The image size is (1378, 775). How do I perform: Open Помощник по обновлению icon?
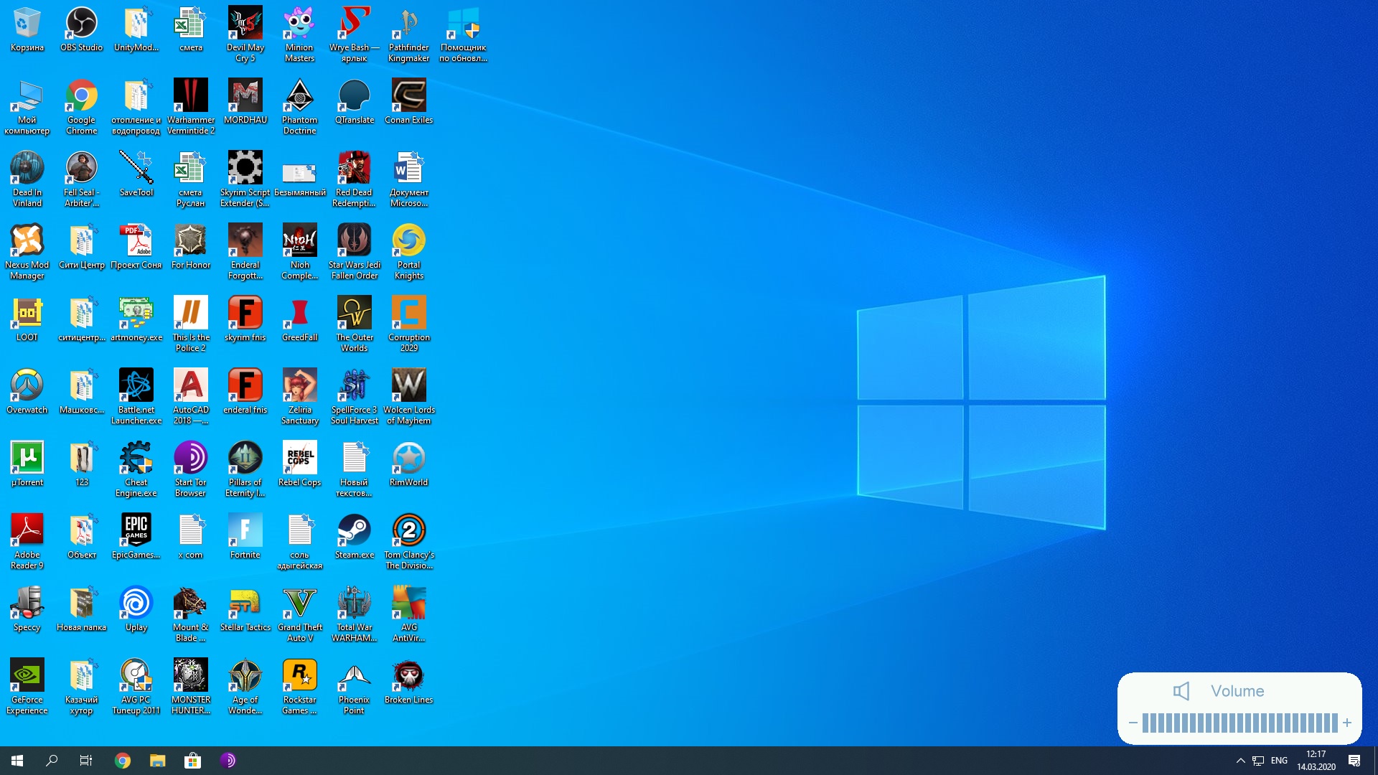pyautogui.click(x=463, y=34)
